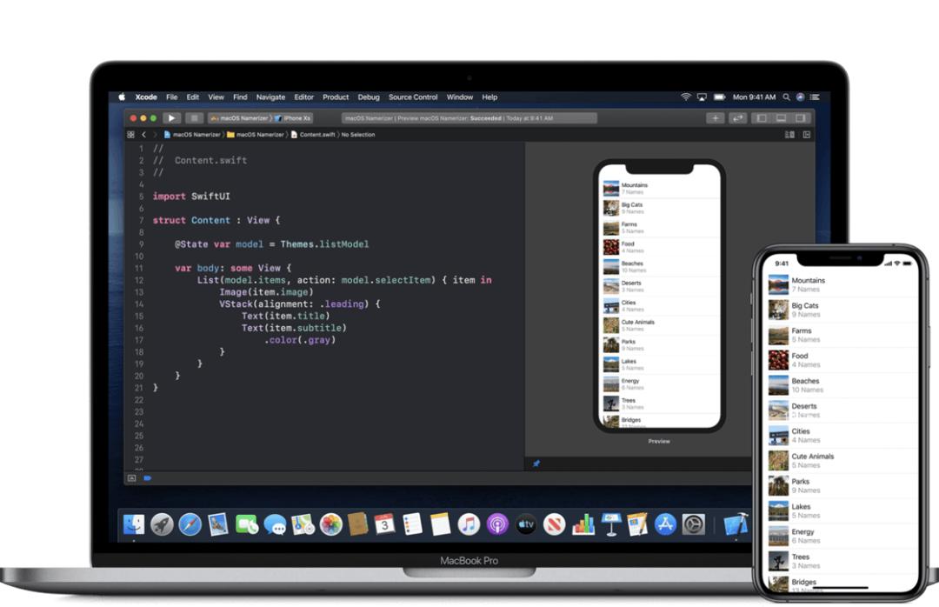Go forward in the jump bar history
Screen dimensions: 939x607
(x=155, y=135)
